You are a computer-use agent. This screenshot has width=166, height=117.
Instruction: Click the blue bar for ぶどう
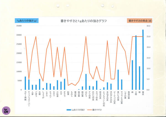pyautogui.click(x=86, y=82)
